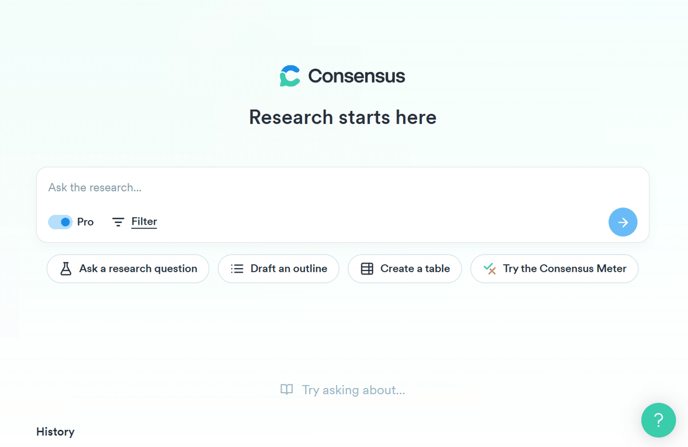Click Ask a research question
The height and width of the screenshot is (447, 688).
pos(127,268)
